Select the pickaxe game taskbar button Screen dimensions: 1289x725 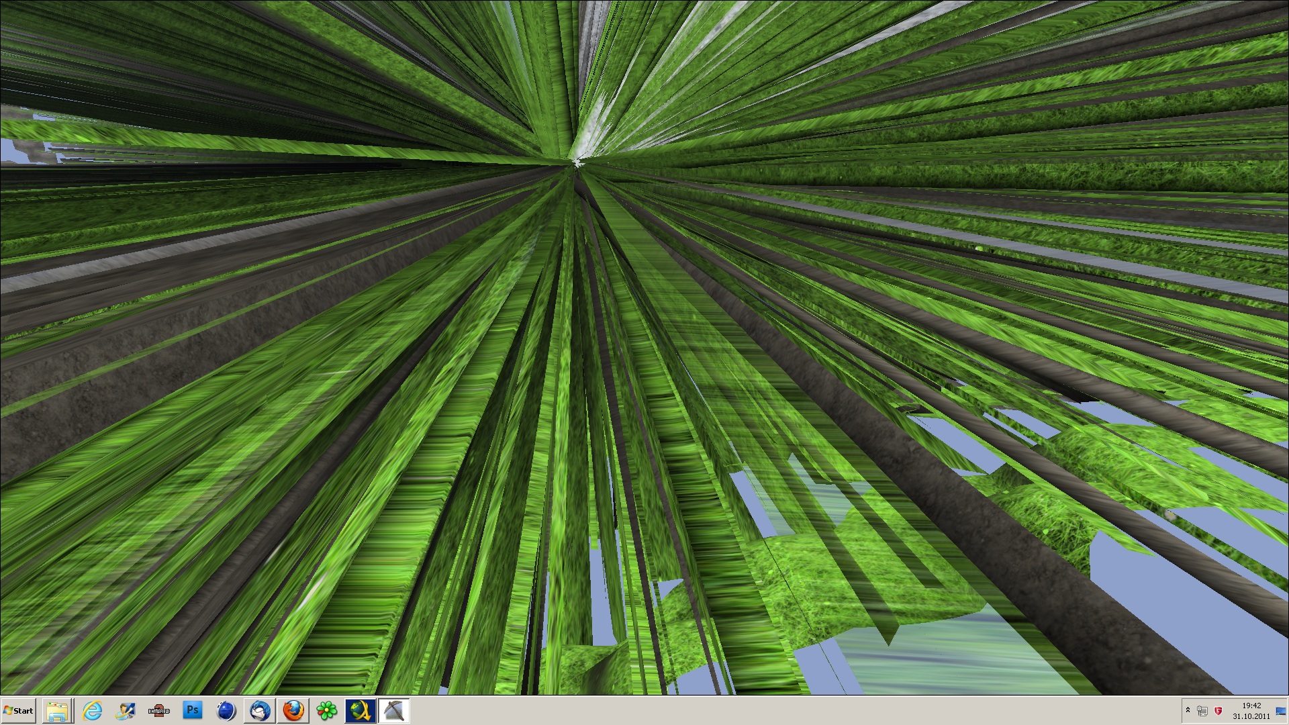pyautogui.click(x=394, y=710)
